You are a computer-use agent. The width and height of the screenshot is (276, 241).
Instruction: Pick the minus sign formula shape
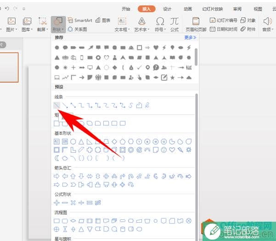[x=65, y=202]
